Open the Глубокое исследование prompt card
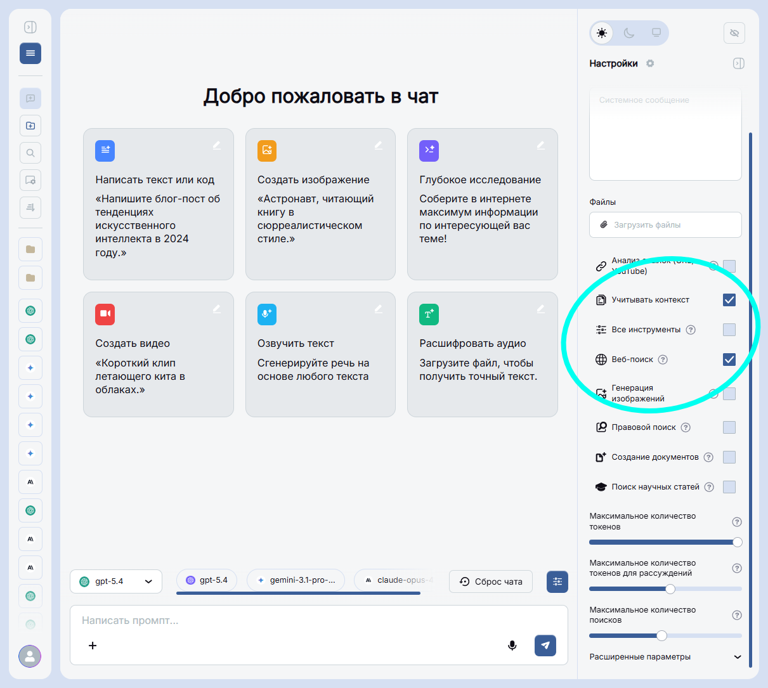The height and width of the screenshot is (688, 768). pos(483,204)
